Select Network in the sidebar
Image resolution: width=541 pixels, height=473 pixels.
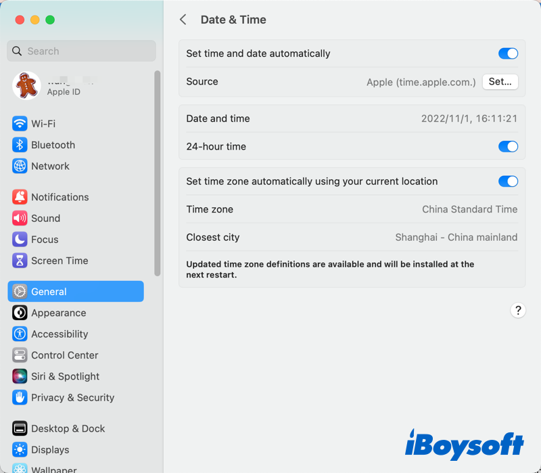(x=50, y=166)
